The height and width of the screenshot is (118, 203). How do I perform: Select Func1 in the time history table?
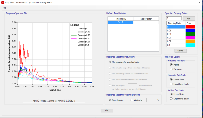(x=120, y=22)
